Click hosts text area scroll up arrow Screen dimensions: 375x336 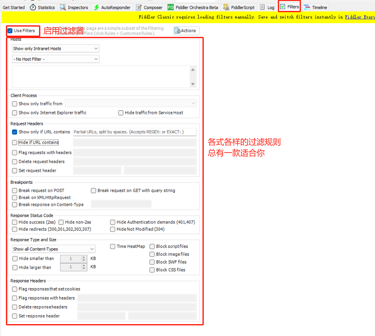coord(193,70)
